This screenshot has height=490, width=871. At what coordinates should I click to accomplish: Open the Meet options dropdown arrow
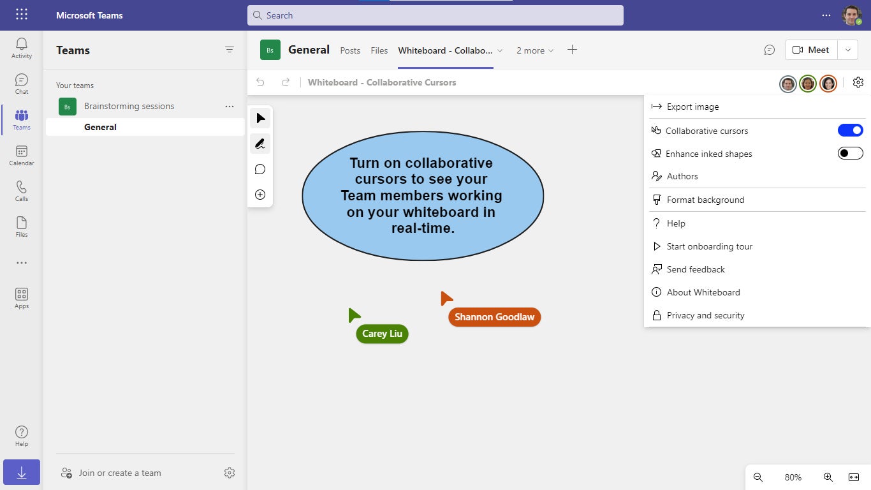847,50
